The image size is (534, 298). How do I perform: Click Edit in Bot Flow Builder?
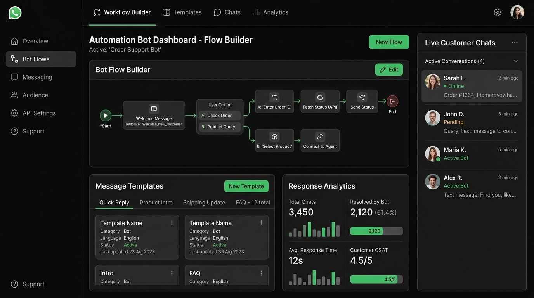pos(389,69)
